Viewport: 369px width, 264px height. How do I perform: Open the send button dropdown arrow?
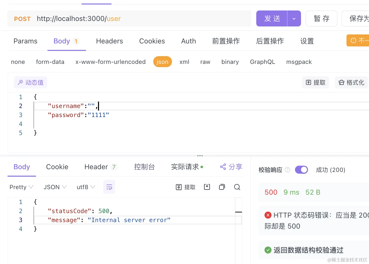pyautogui.click(x=294, y=18)
